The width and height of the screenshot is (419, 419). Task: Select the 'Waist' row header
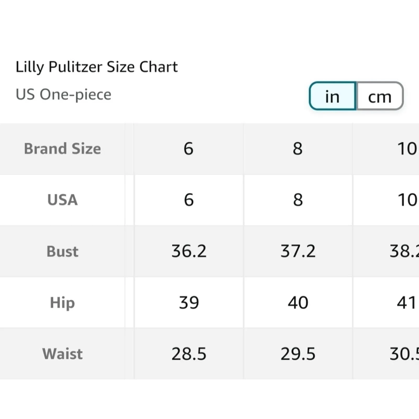point(63,354)
